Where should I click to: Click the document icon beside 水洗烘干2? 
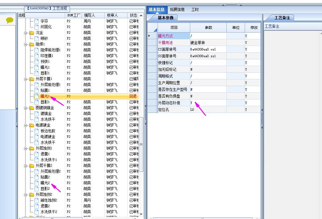pyautogui.click(x=37, y=212)
